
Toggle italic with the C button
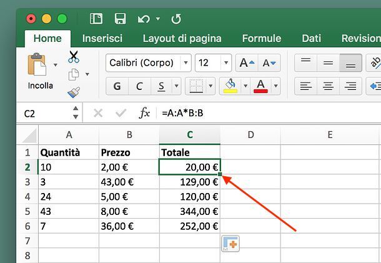click(139, 86)
